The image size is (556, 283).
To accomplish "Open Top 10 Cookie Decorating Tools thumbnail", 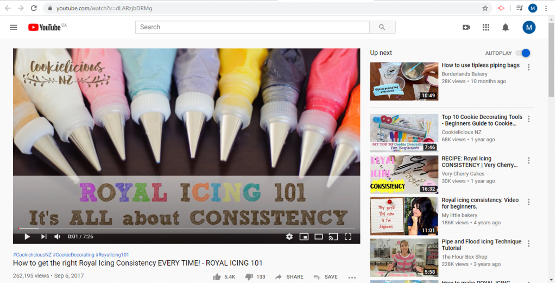I will [404, 133].
